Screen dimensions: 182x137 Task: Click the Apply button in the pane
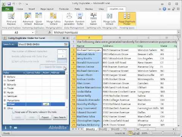click(x=18, y=117)
